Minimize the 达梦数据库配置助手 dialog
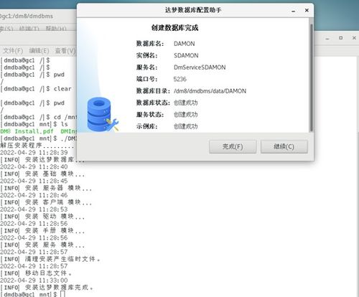The image size is (359, 297). click(x=294, y=11)
